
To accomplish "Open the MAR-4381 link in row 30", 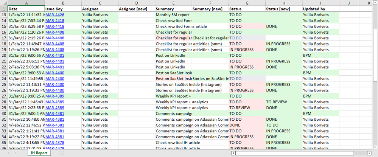I will click(x=55, y=113).
